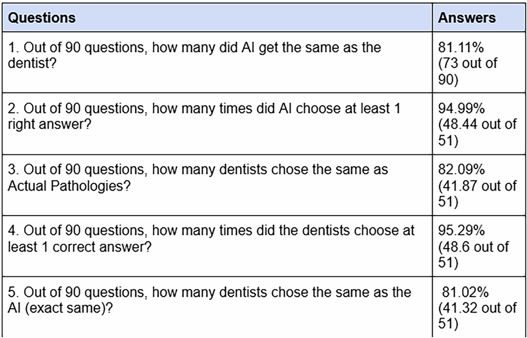Click the Answers column header
This screenshot has height=338, width=527.
pos(467,17)
